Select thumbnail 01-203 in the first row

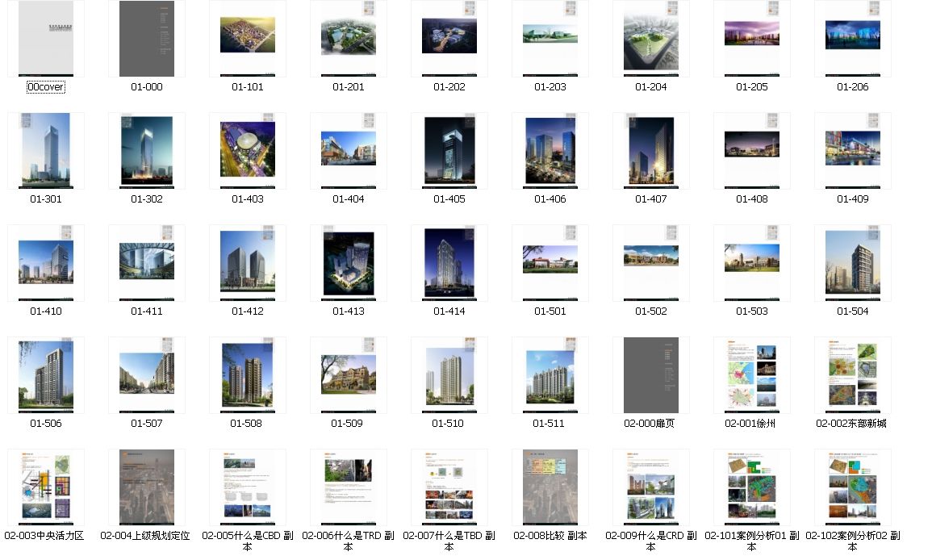550,38
